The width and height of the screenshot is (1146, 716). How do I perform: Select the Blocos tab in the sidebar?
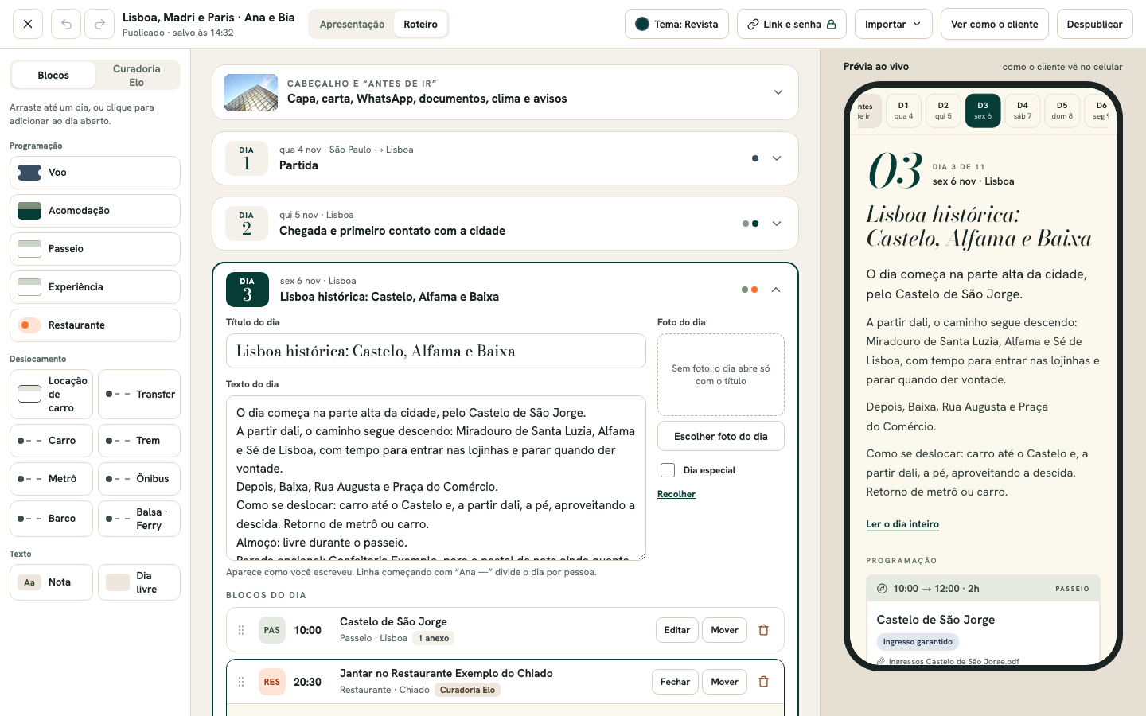53,76
